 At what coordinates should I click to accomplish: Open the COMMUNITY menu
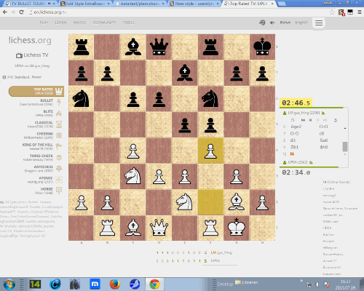click(x=105, y=23)
